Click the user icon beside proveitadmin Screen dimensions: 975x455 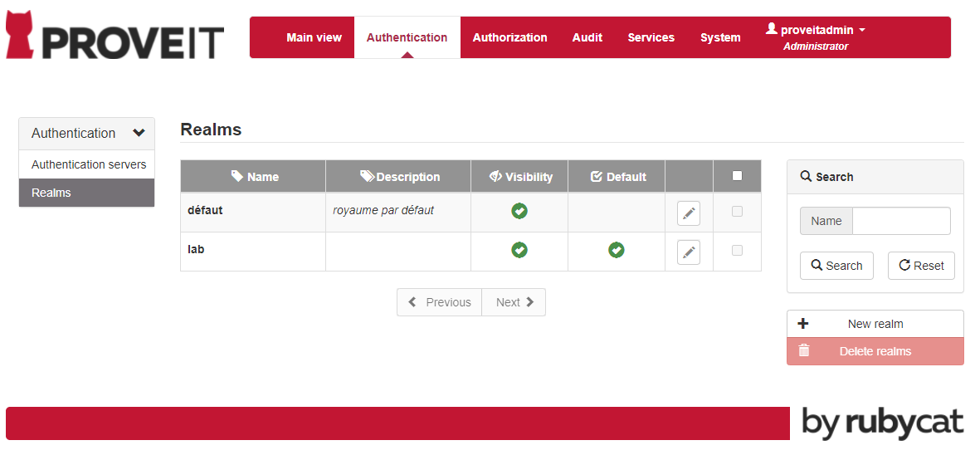(772, 29)
